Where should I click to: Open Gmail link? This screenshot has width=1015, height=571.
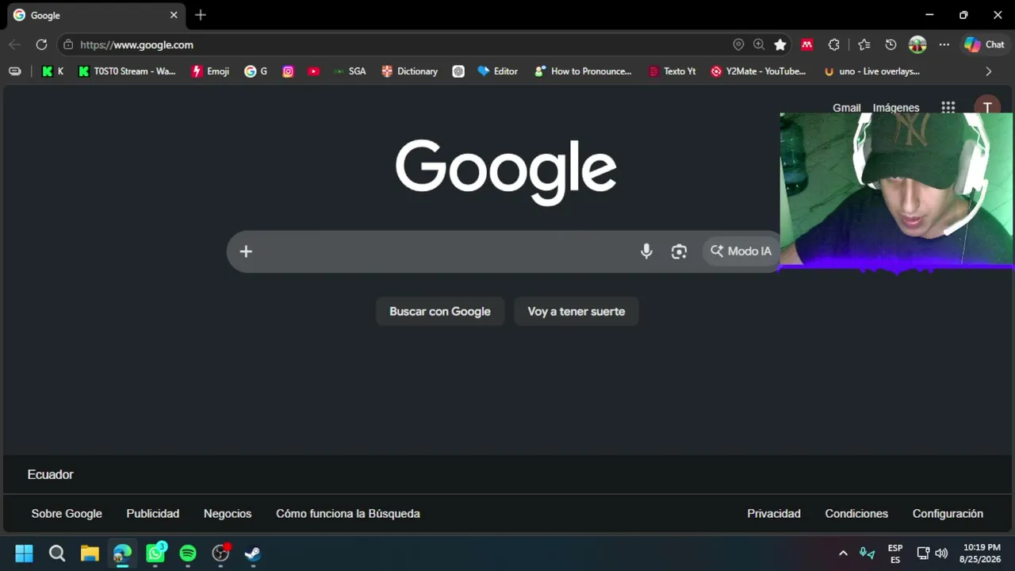846,108
